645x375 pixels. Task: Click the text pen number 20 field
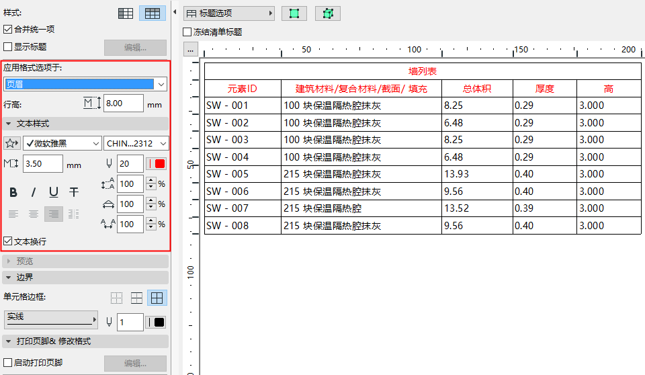click(x=130, y=163)
